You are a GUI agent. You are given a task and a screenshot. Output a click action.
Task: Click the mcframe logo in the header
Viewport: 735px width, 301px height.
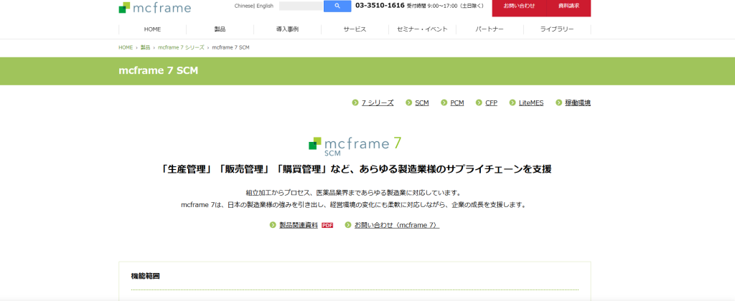click(155, 7)
